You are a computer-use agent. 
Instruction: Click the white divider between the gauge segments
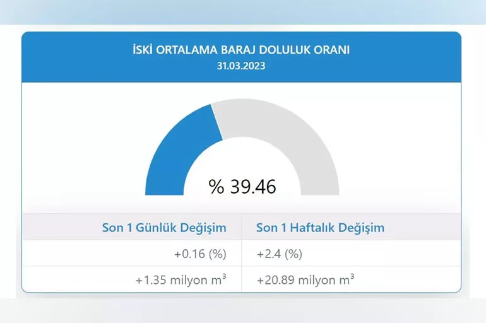(x=216, y=120)
